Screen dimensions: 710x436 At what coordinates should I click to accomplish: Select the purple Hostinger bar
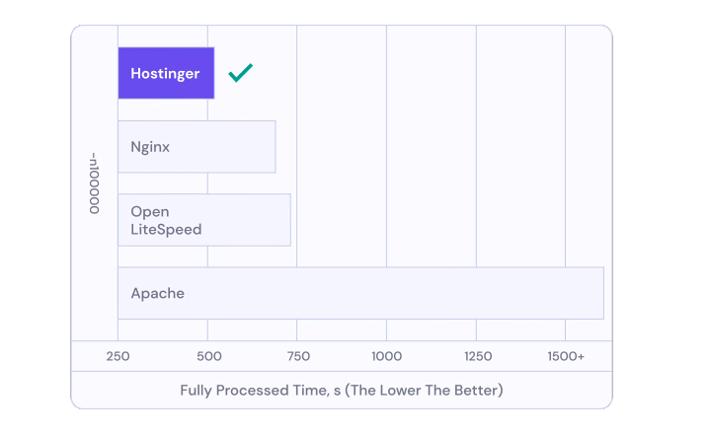coord(166,73)
